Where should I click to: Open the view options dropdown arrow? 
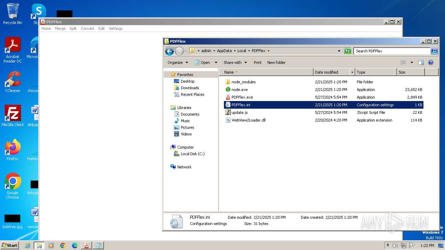(412, 62)
